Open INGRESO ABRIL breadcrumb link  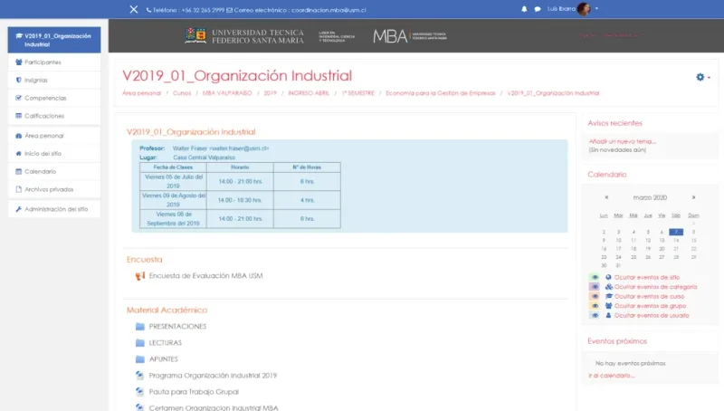pyautogui.click(x=309, y=93)
